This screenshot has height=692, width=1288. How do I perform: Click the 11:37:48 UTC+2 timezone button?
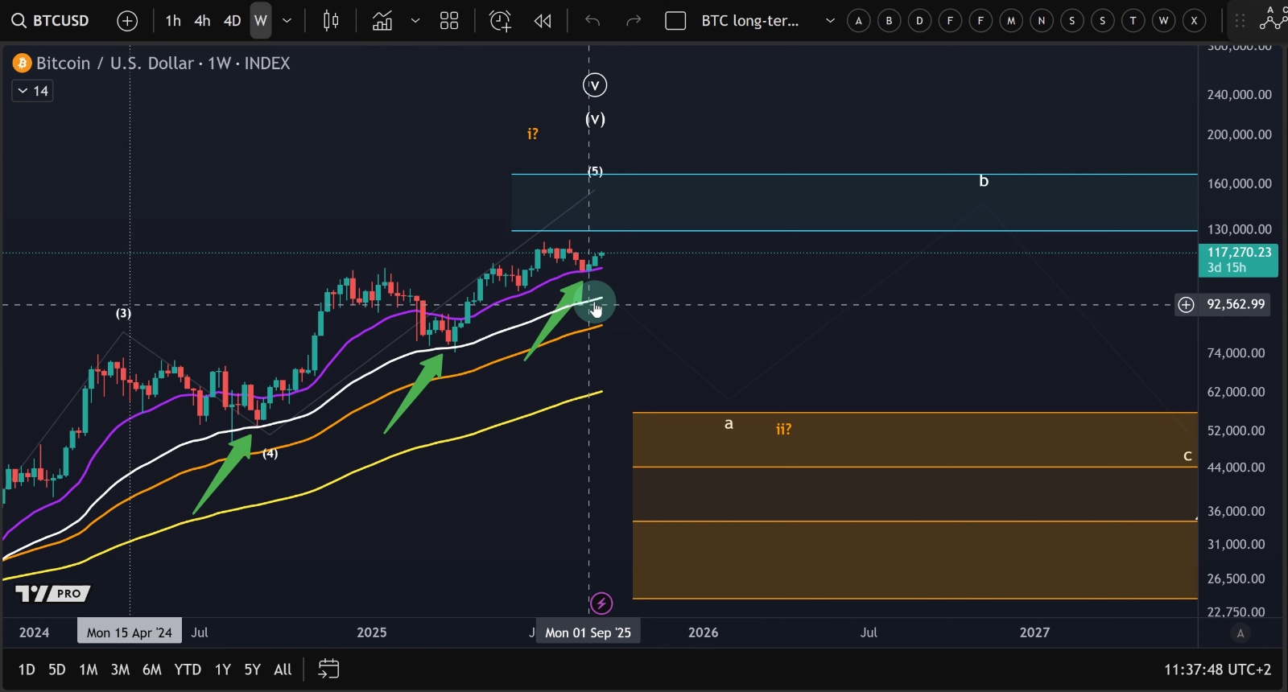[1217, 669]
